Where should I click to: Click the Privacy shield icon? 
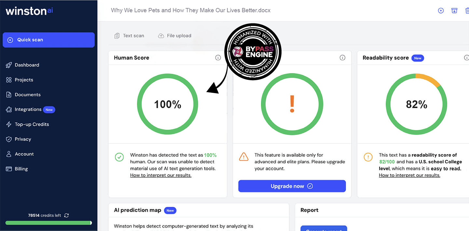(9, 139)
